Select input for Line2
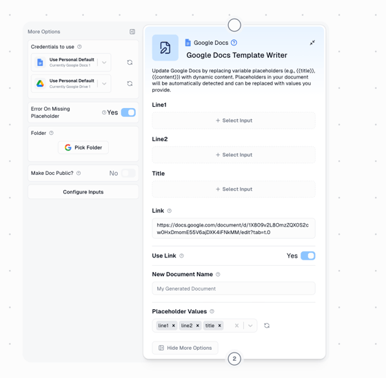 coord(234,155)
